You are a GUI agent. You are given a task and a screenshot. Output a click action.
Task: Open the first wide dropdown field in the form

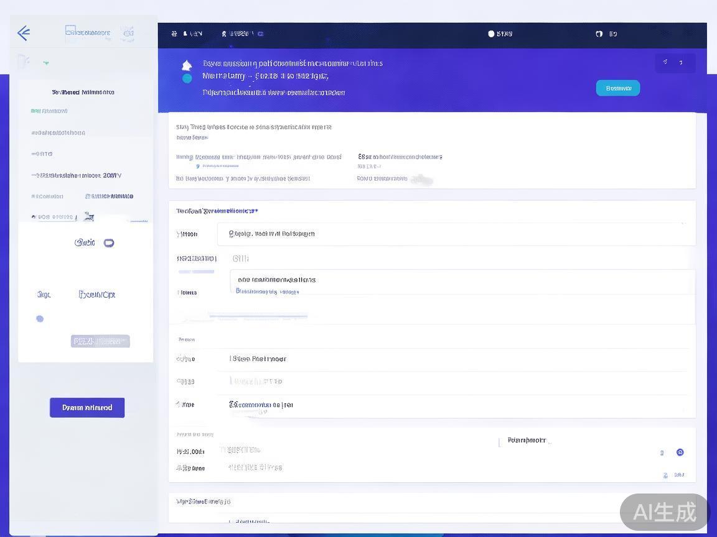(x=456, y=234)
